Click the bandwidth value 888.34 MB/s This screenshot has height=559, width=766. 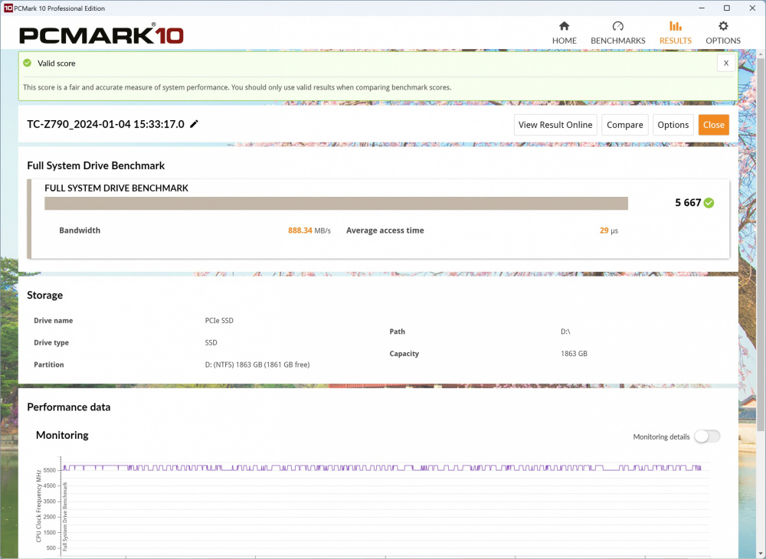point(309,230)
